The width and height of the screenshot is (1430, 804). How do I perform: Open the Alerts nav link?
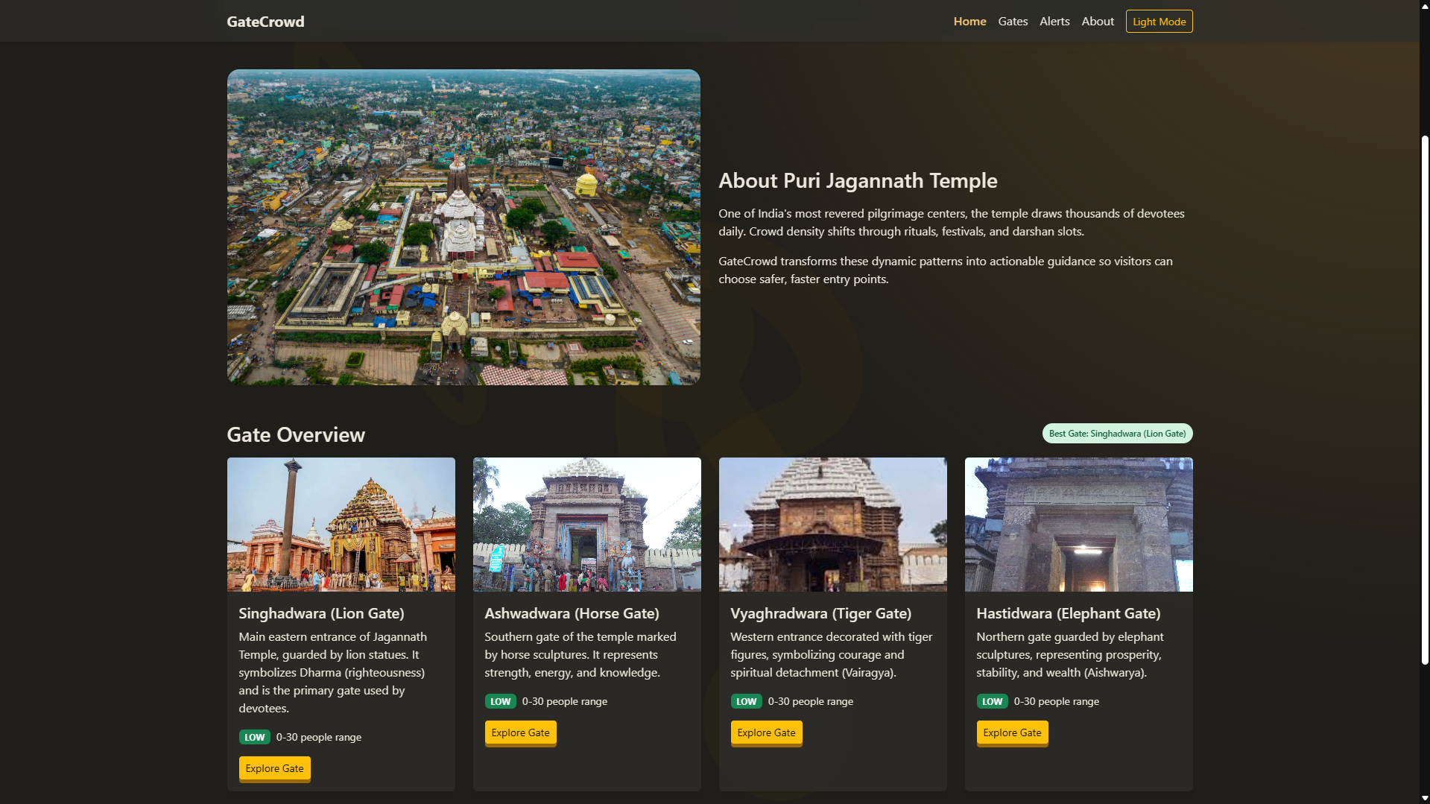(x=1054, y=22)
